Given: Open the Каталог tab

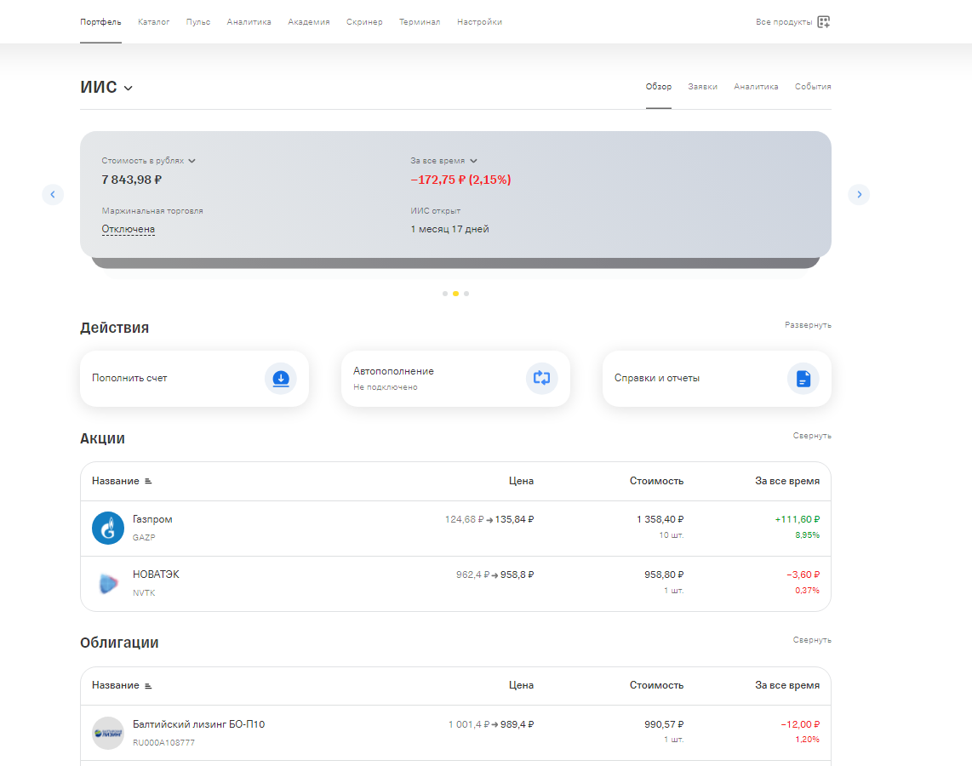Looking at the screenshot, I should click(x=154, y=21).
